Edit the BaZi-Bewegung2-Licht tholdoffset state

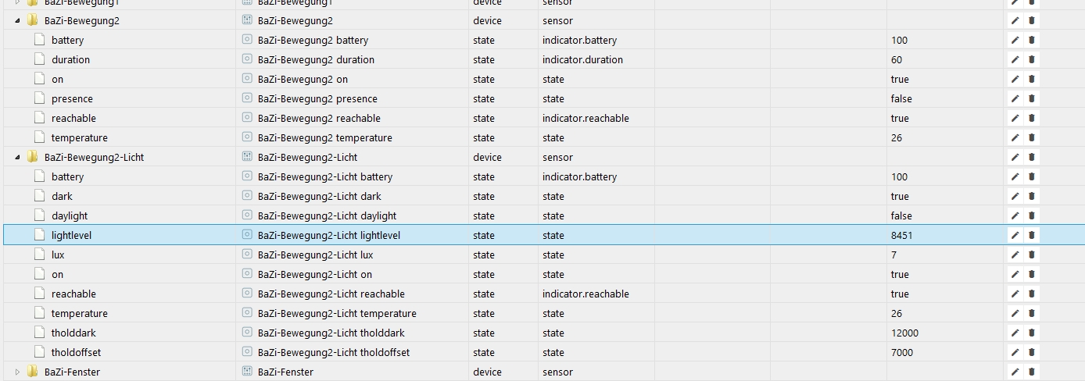(1015, 352)
